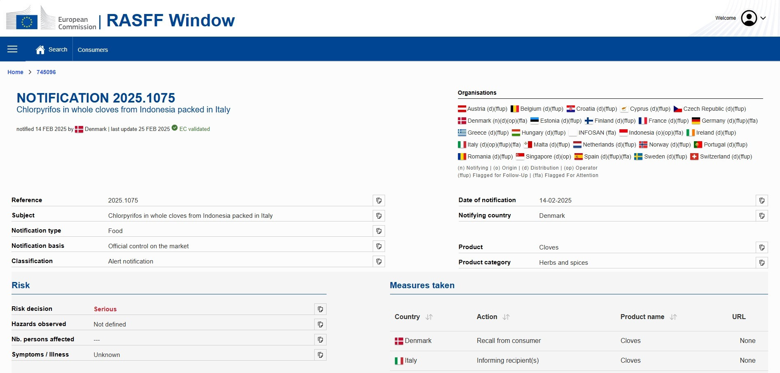Go to Home breadcrumb link
This screenshot has width=780, height=373.
15,72
